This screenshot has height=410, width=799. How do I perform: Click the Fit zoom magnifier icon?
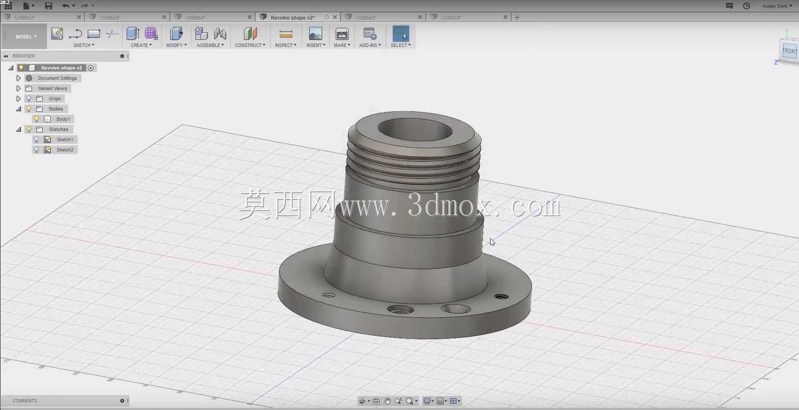(410, 401)
